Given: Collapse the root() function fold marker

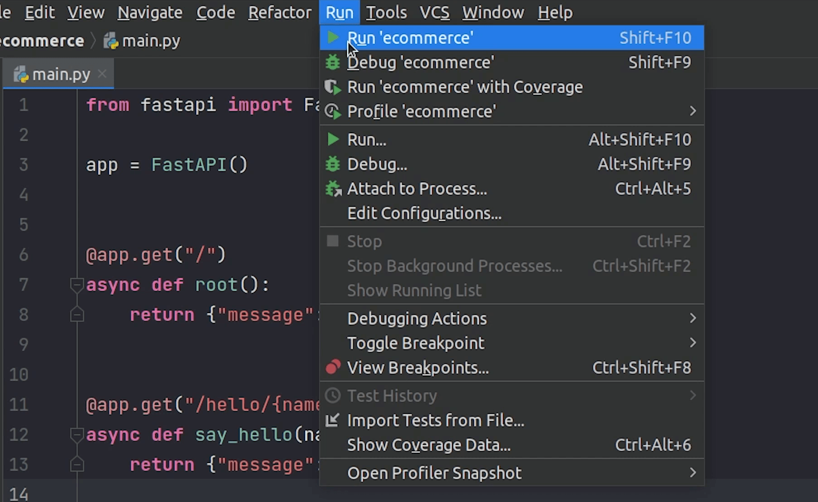Looking at the screenshot, I should point(77,285).
